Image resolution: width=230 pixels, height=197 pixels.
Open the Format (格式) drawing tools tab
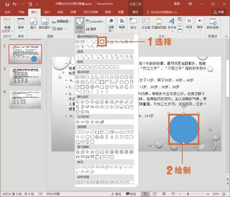click(135, 12)
